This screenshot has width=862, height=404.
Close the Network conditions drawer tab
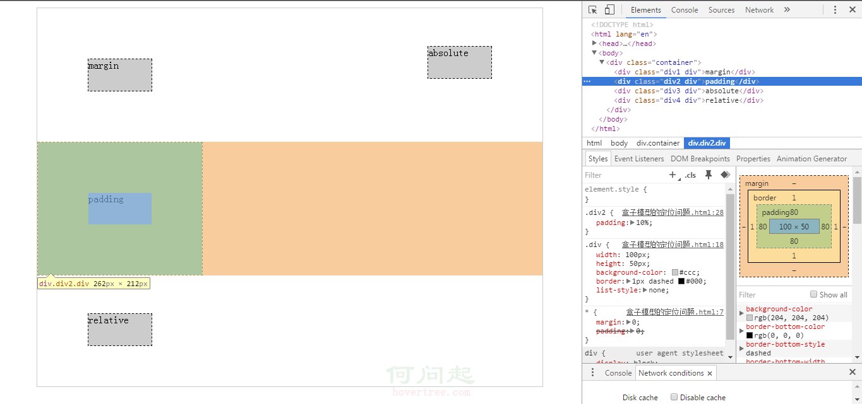coord(710,373)
